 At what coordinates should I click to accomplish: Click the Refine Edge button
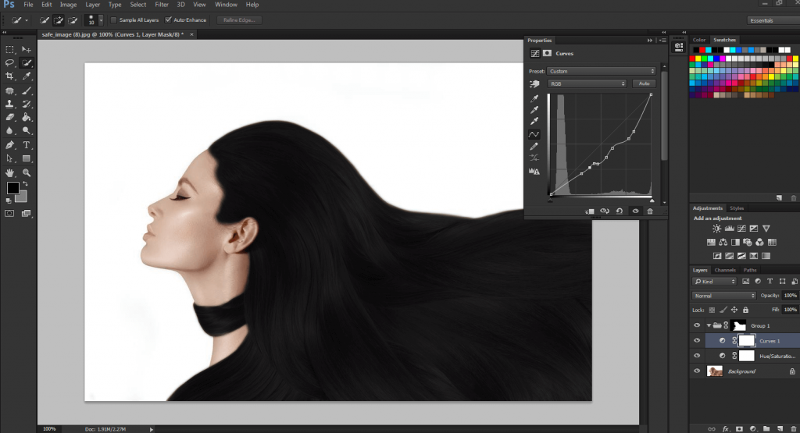[x=239, y=20]
